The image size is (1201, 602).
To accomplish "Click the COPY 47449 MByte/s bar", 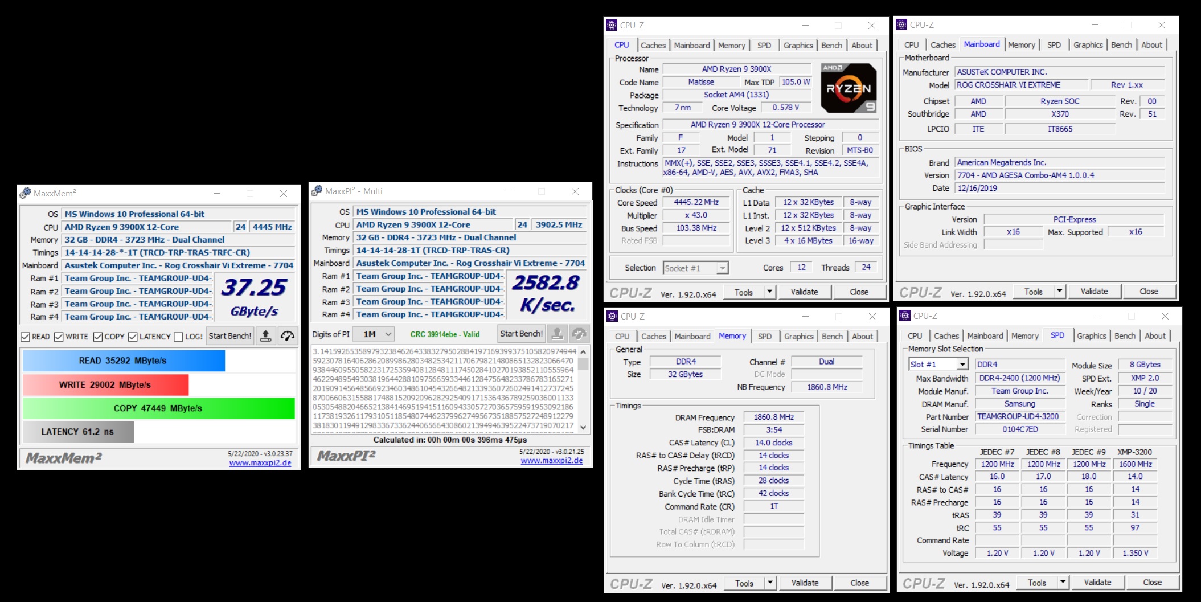I will click(158, 408).
